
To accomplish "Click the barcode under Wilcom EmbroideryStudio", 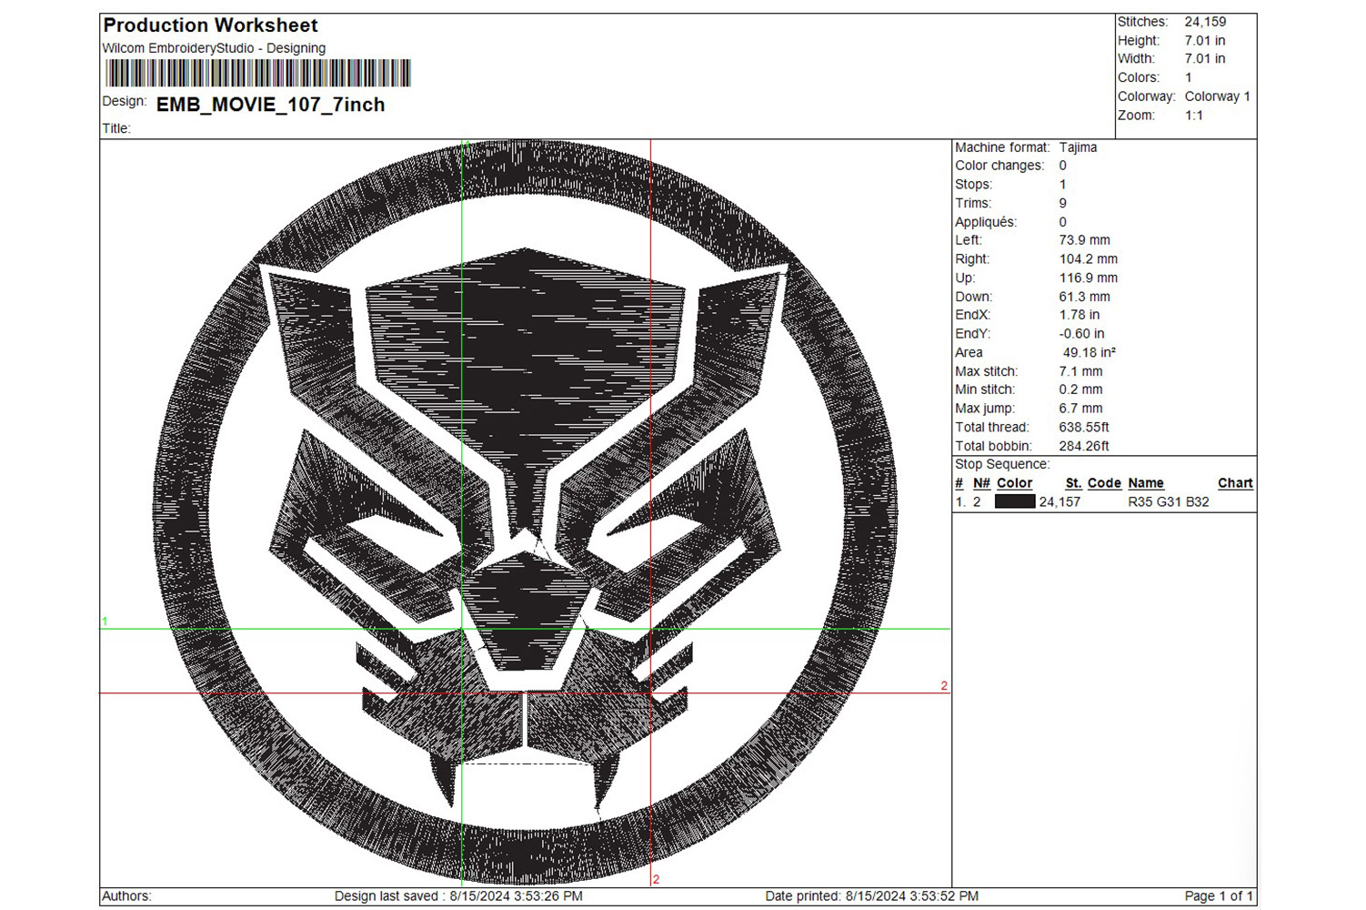I will (257, 73).
